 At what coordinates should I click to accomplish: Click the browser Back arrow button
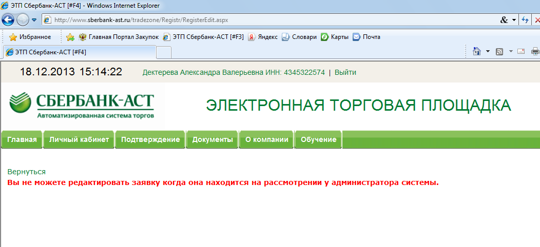pyautogui.click(x=8, y=20)
